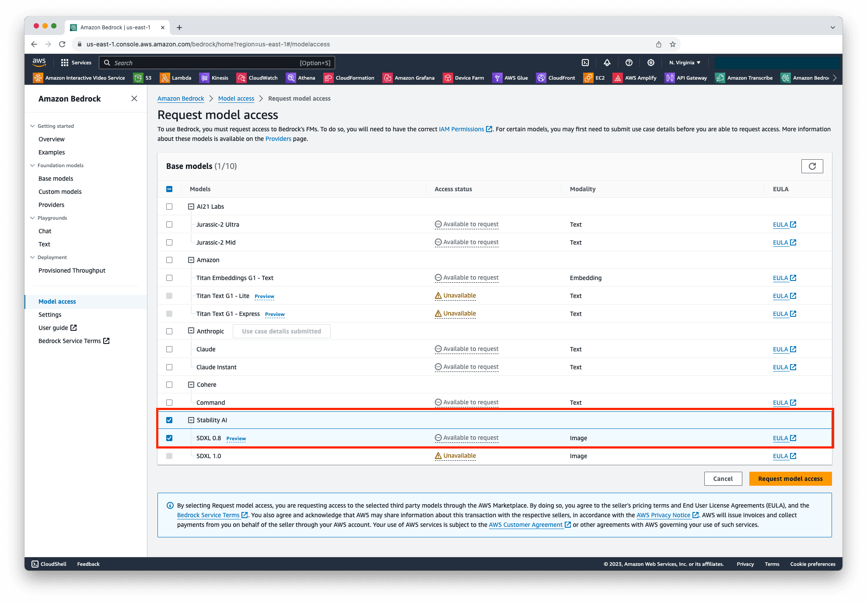Image resolution: width=867 pixels, height=603 pixels.
Task: Open the API Gateway shortcut
Action: coord(686,78)
